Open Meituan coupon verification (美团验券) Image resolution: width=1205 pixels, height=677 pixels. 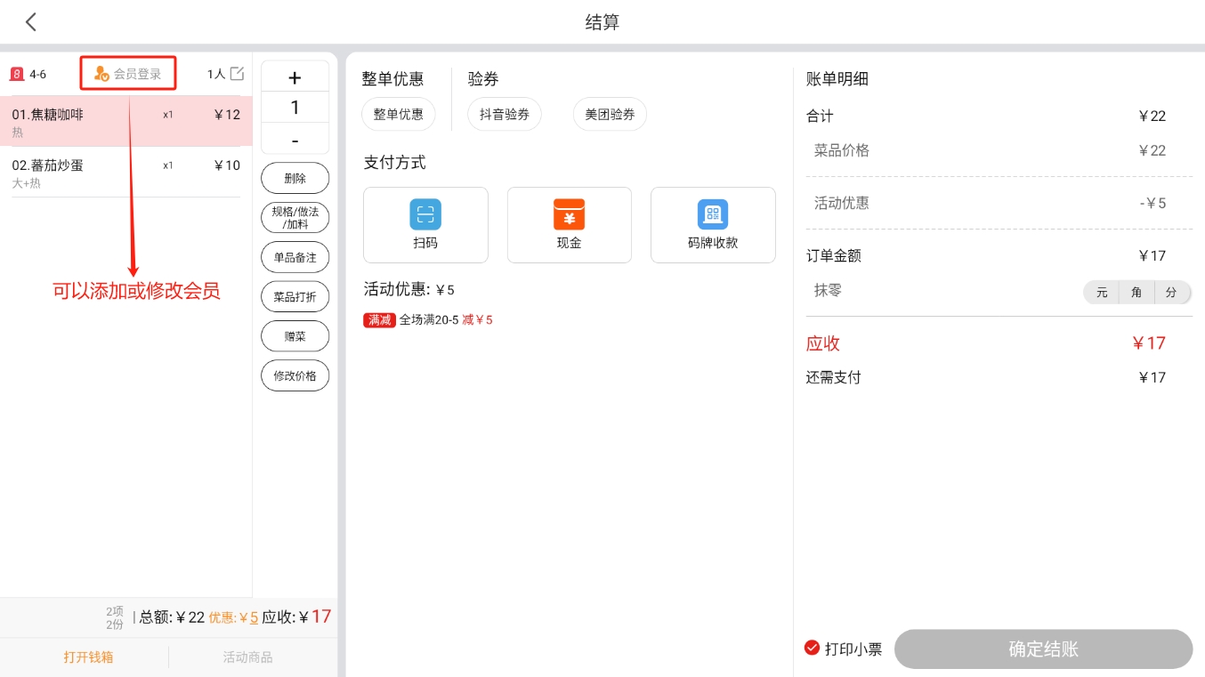pos(610,115)
